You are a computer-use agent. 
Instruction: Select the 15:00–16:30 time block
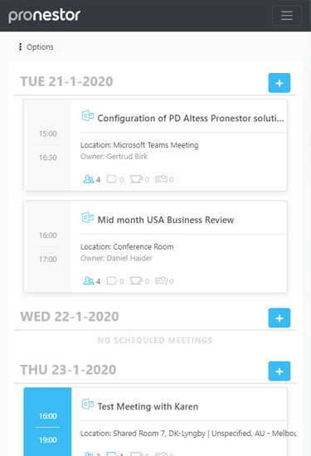(x=48, y=145)
